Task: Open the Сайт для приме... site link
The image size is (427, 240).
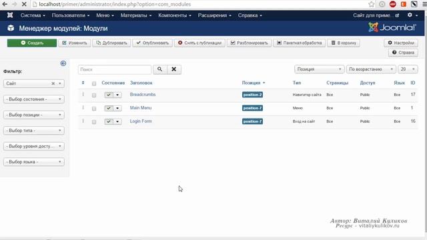Action: tap(376, 15)
